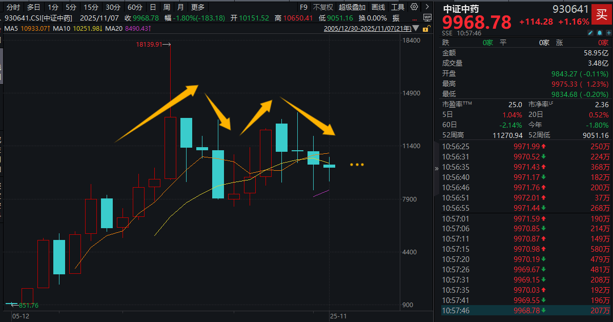Image resolution: width=613 pixels, height=322 pixels.
Task: Click date range 2005/12/30-2025/11/07 link
Action: click(367, 29)
